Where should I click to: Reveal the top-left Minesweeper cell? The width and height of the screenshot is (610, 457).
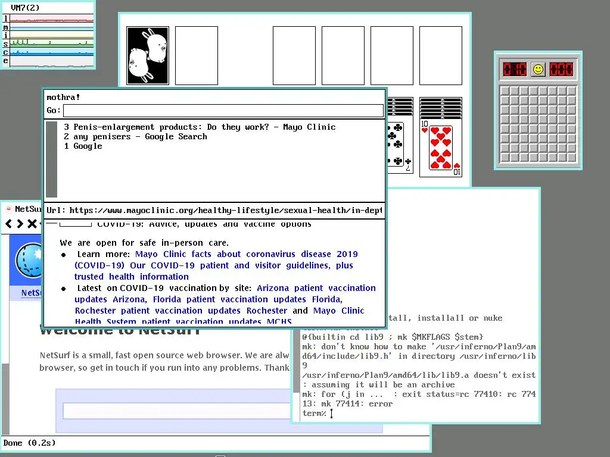coord(505,91)
